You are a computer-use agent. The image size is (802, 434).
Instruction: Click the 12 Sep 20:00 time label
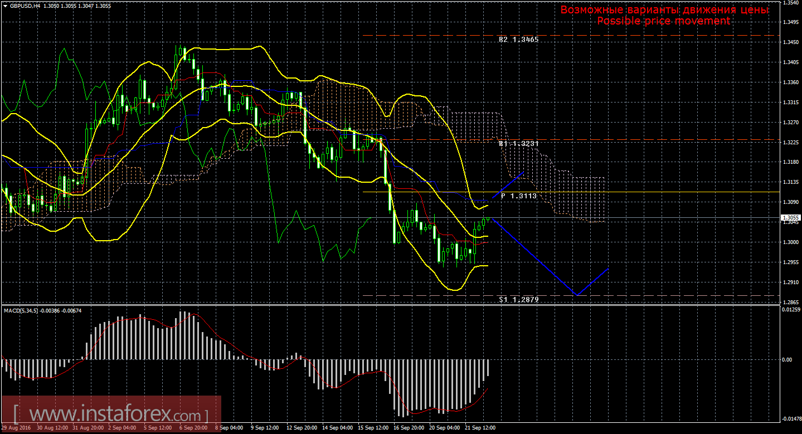303,428
